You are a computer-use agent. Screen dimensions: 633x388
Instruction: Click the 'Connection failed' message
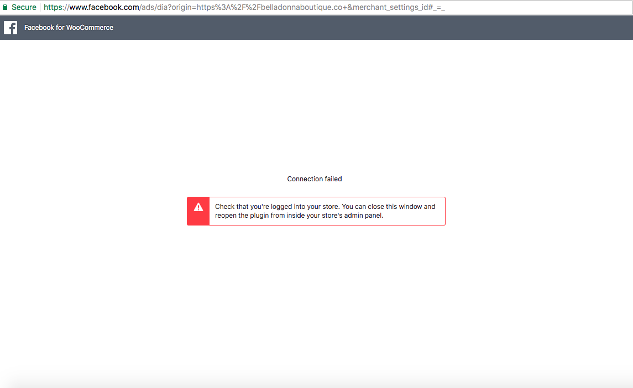click(x=315, y=179)
